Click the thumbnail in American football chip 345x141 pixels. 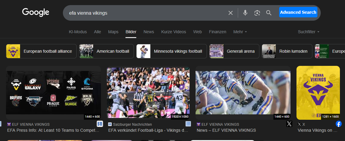pos(86,51)
